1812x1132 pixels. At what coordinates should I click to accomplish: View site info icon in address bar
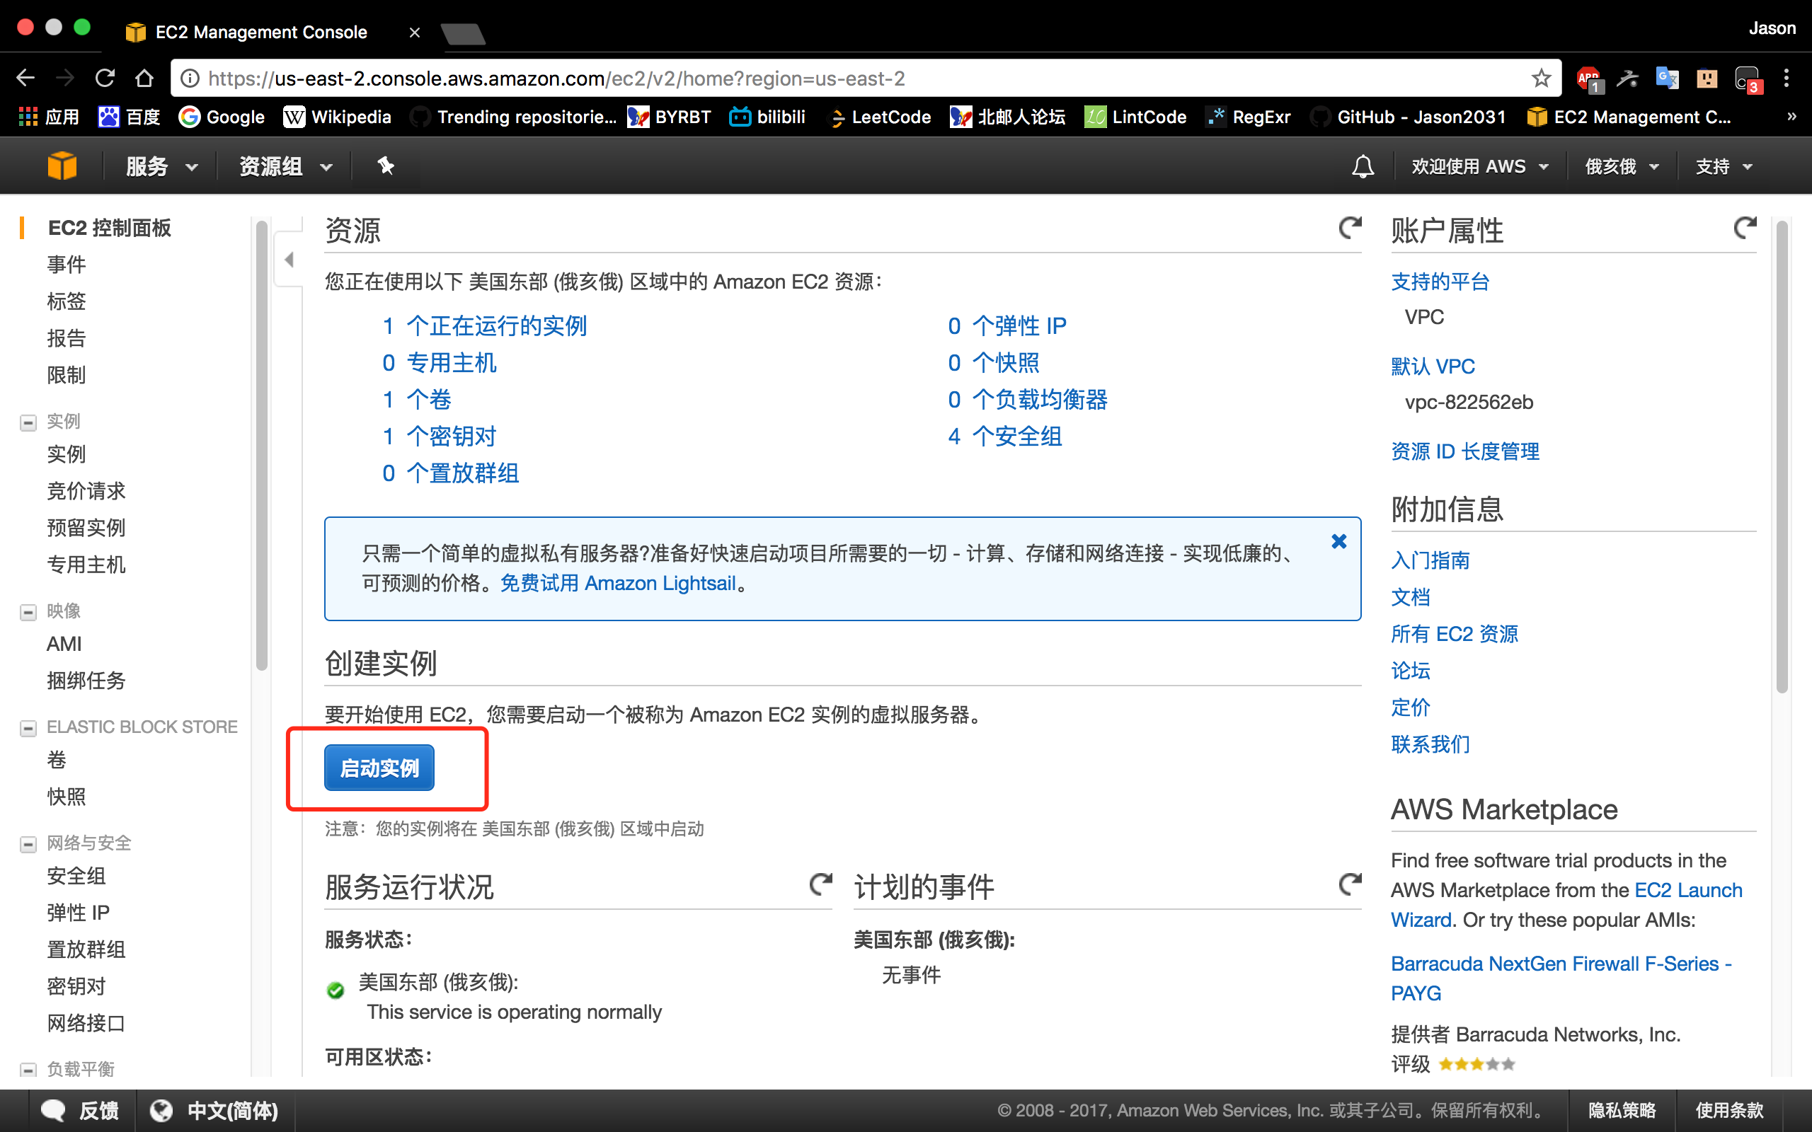[x=190, y=78]
